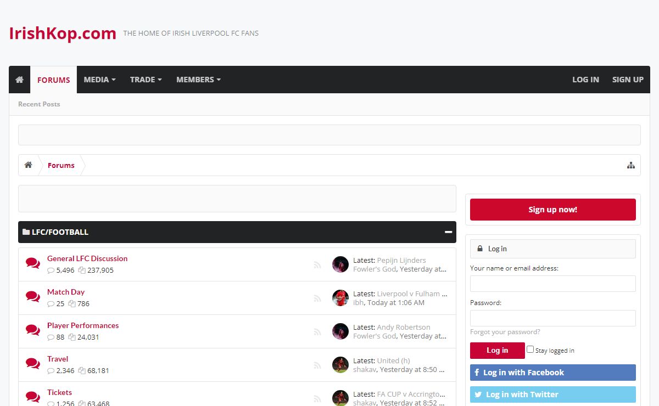The width and height of the screenshot is (659, 406).
Task: Click Fowler's God under Pepijn Lijnders thread
Action: 375,269
